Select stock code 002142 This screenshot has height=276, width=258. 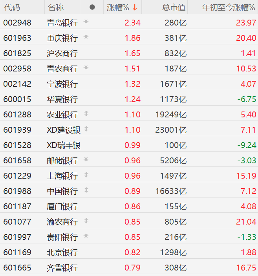click(x=17, y=84)
